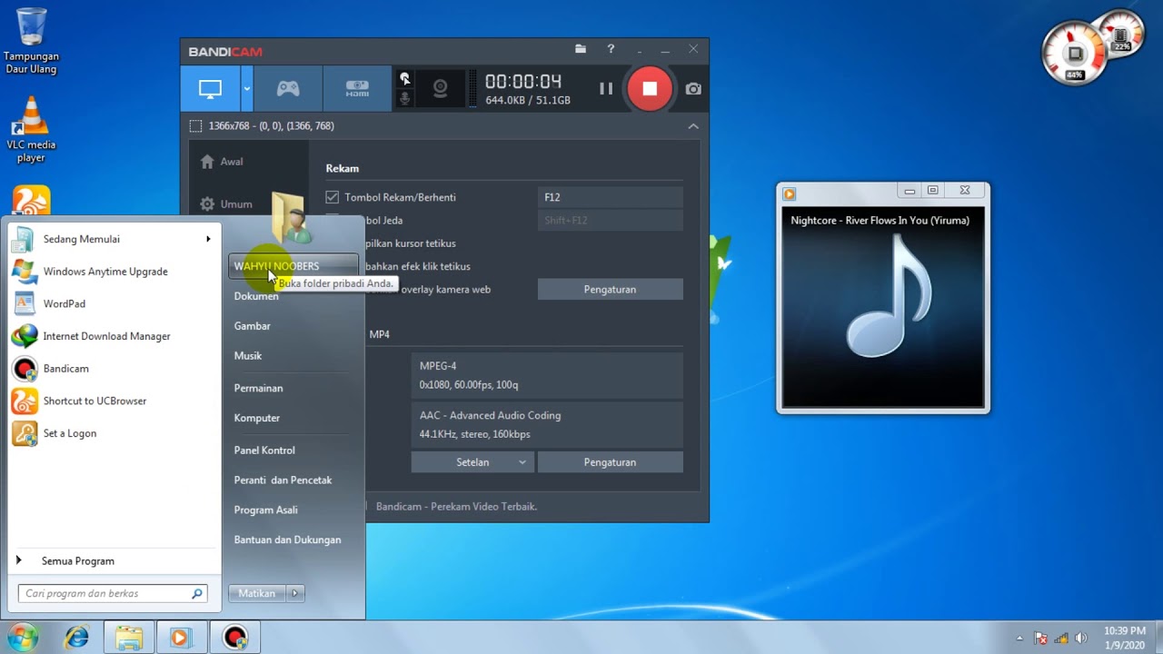This screenshot has width=1163, height=654.
Task: Click the 1366x768 capture area selector
Action: point(262,126)
